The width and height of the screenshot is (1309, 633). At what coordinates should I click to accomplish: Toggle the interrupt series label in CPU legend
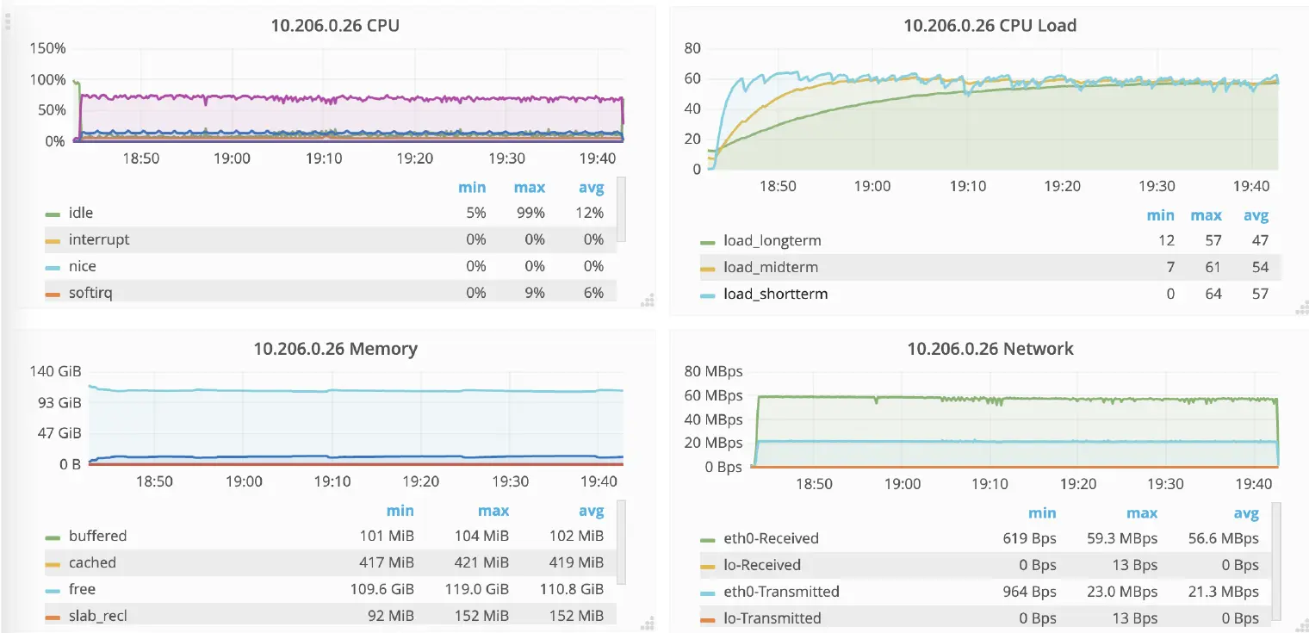coord(99,239)
